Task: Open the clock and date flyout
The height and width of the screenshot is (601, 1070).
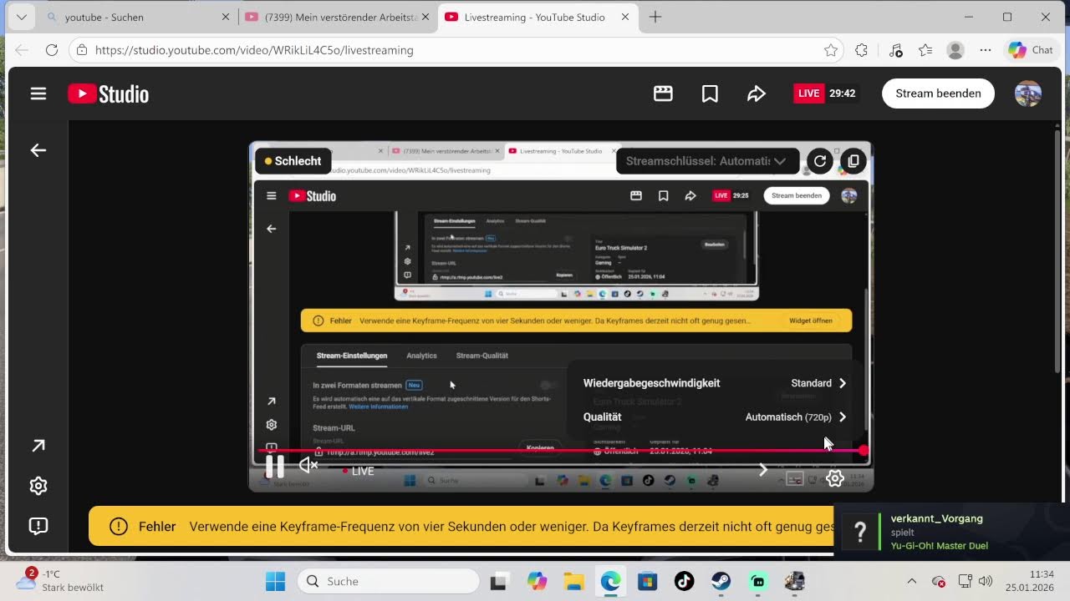Action: click(1029, 581)
